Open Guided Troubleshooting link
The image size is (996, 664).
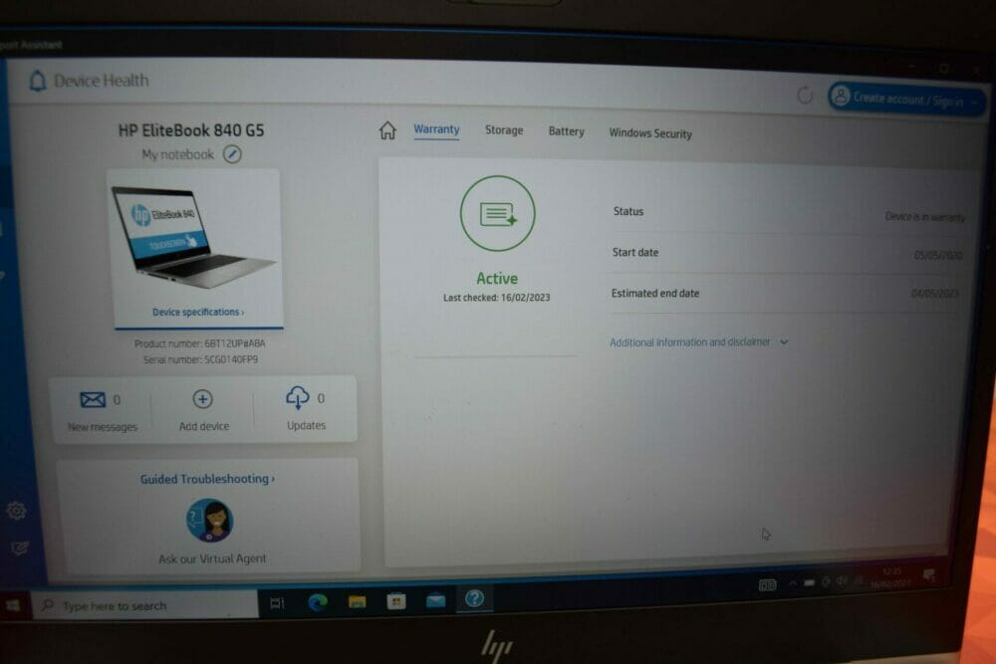208,479
